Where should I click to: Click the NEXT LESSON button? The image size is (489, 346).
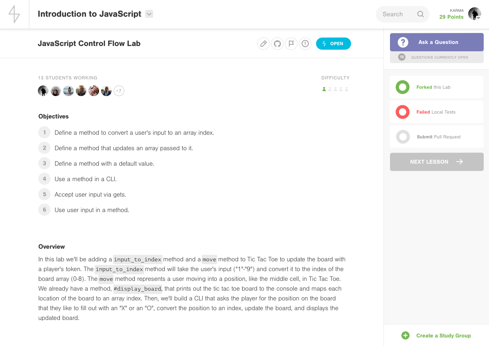pyautogui.click(x=436, y=162)
